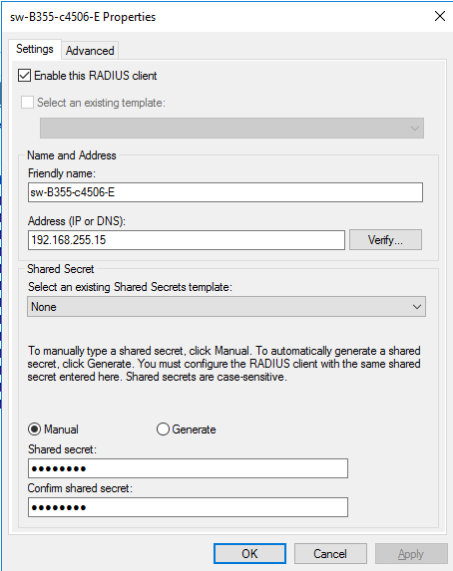The image size is (453, 571).
Task: Close the sw-B355-c4506-E Properties dialog
Action: tap(440, 16)
